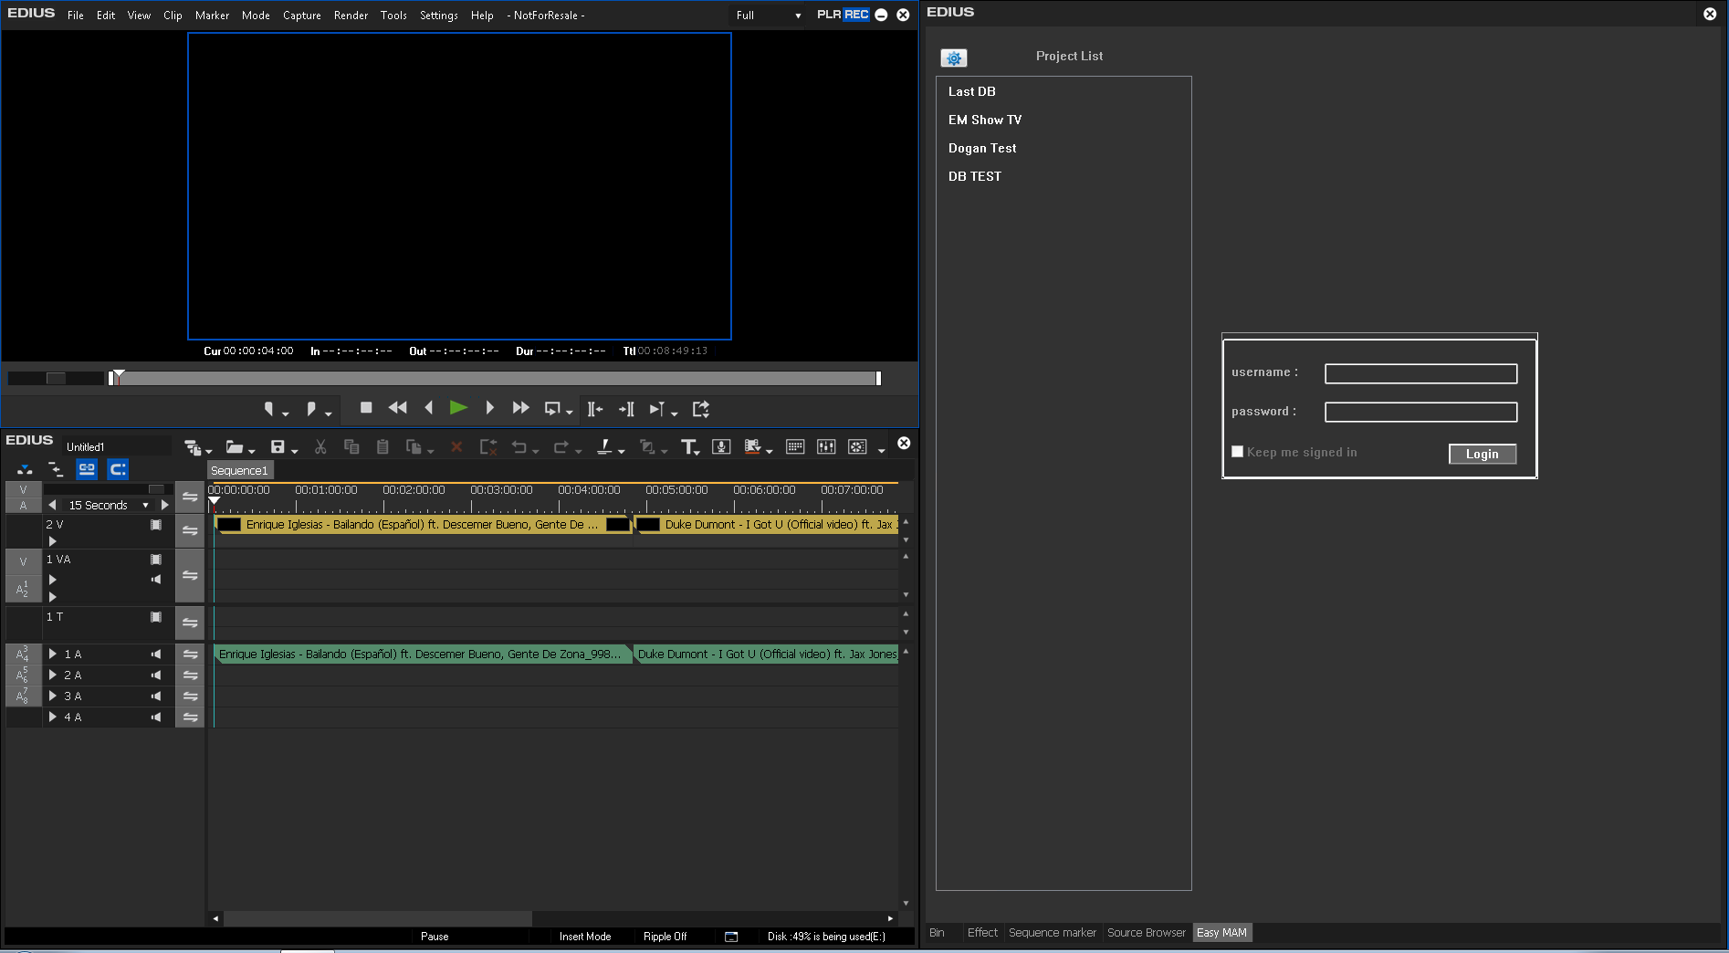The width and height of the screenshot is (1729, 953).
Task: Click the Easy MAM settings gear icon
Action: [953, 58]
